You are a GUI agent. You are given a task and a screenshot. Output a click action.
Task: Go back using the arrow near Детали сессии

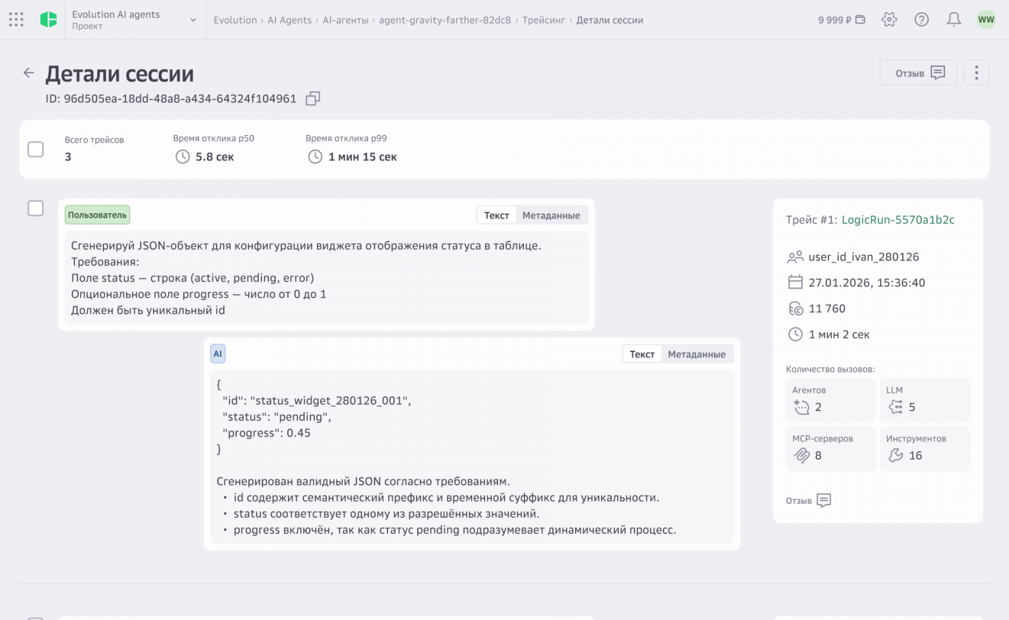(x=28, y=72)
